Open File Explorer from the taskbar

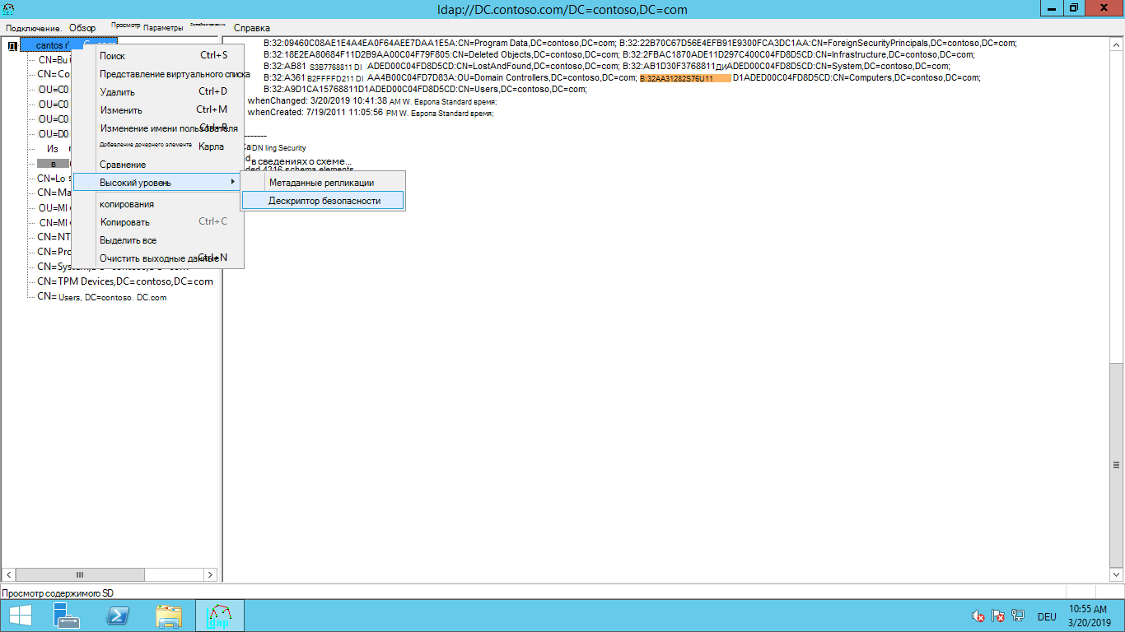[x=169, y=616]
